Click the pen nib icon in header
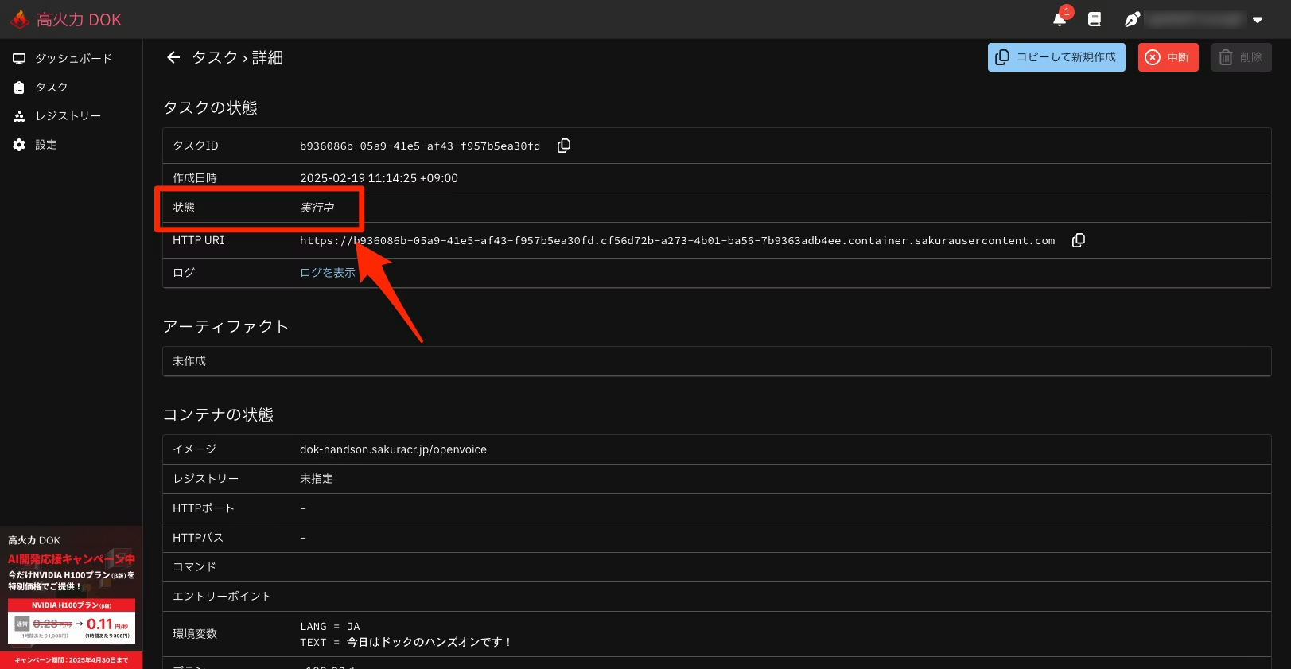This screenshot has height=669, width=1291. (1132, 19)
